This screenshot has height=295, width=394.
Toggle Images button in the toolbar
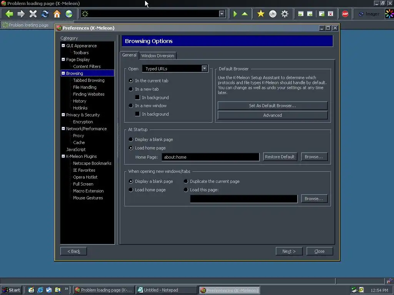[369, 14]
